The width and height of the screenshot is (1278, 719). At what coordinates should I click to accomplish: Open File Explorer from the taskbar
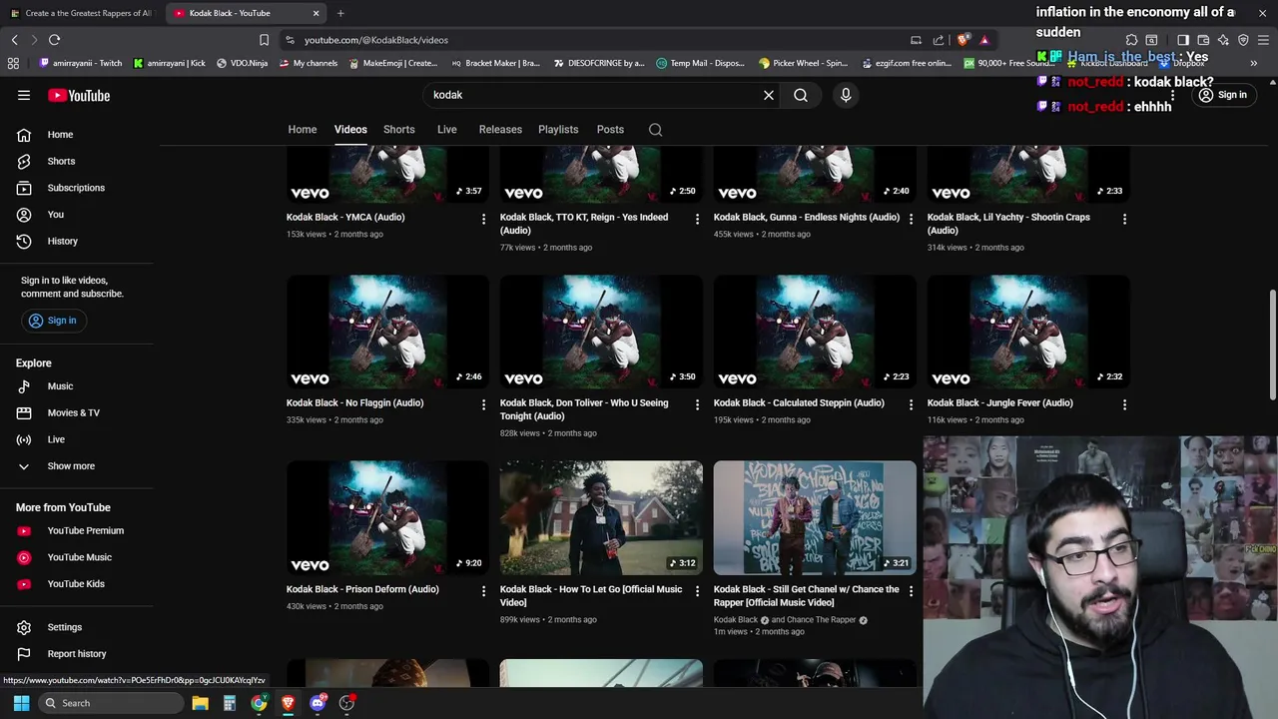pyautogui.click(x=201, y=703)
